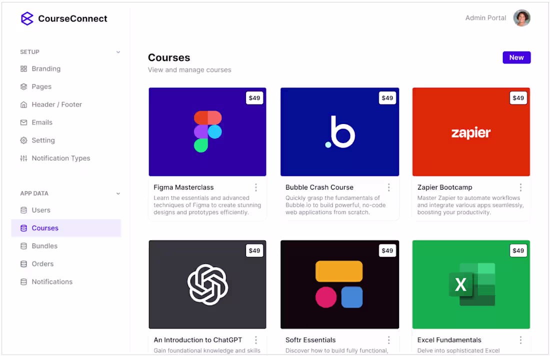This screenshot has width=550, height=356.
Task: Click the Notification Types sliders icon
Action: [23, 158]
